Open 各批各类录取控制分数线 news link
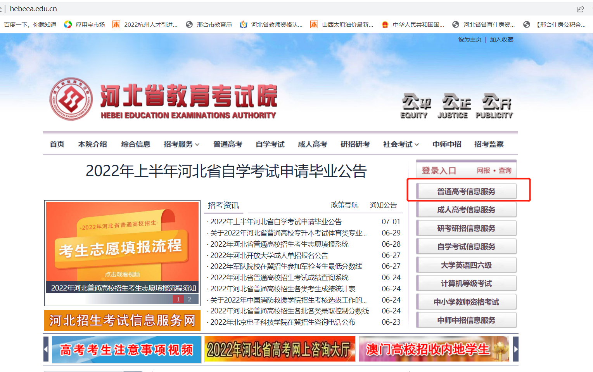 click(x=290, y=311)
